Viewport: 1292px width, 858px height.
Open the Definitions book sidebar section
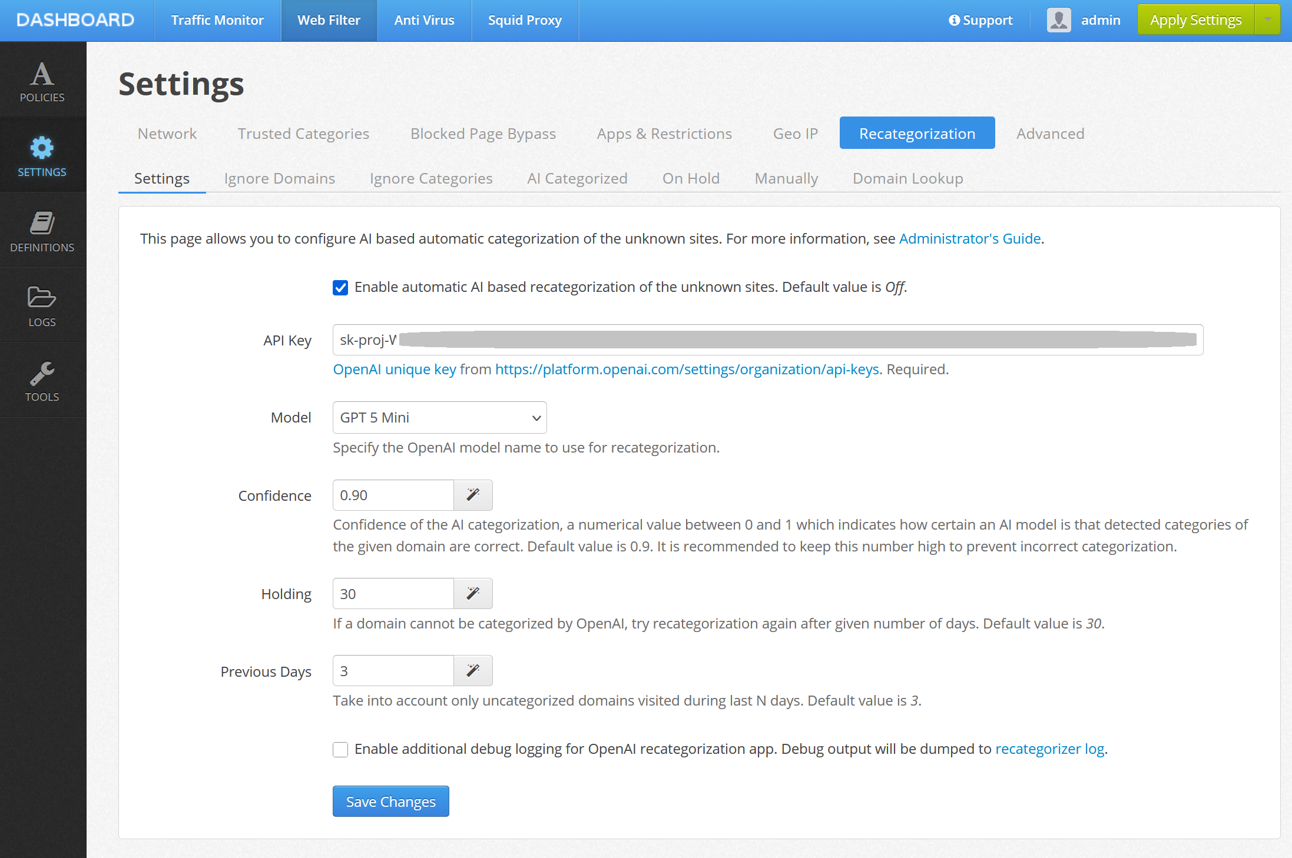(x=42, y=231)
